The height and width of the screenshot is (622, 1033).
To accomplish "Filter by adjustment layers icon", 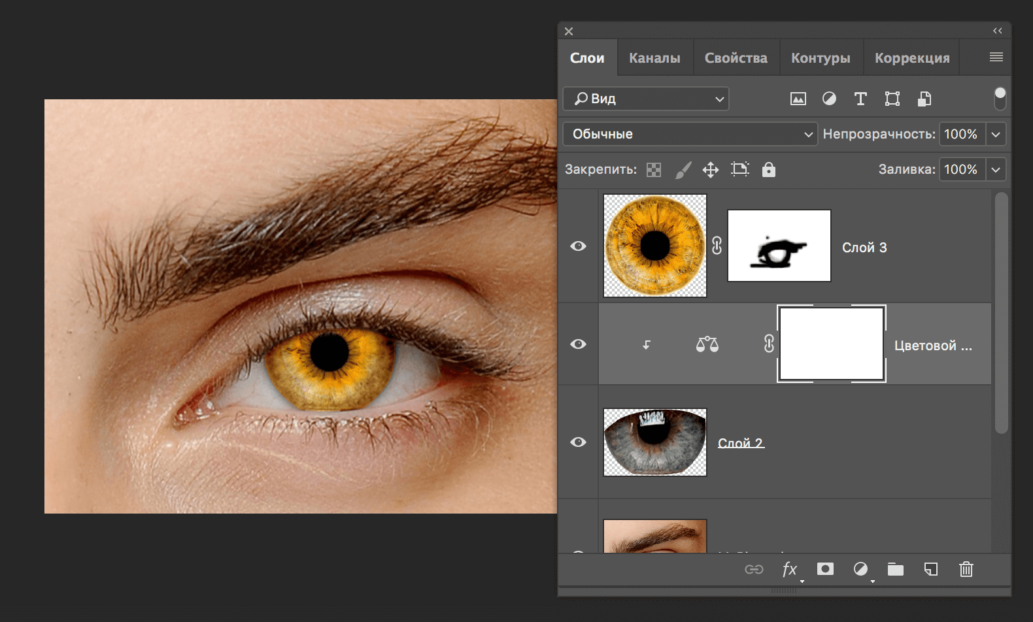I will pyautogui.click(x=829, y=99).
